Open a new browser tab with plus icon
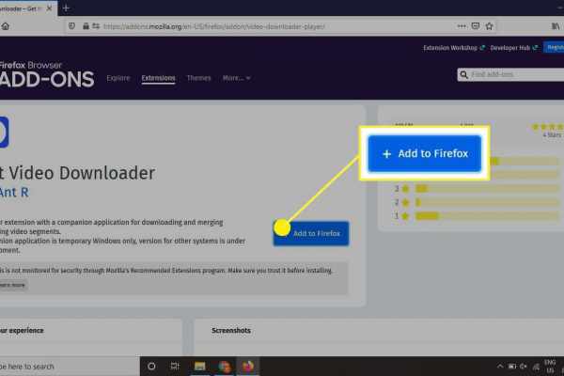This screenshot has width=564, height=376. tap(66, 8)
